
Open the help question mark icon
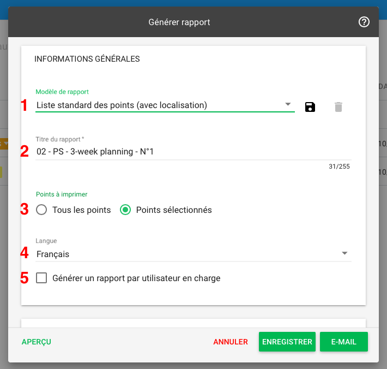364,22
